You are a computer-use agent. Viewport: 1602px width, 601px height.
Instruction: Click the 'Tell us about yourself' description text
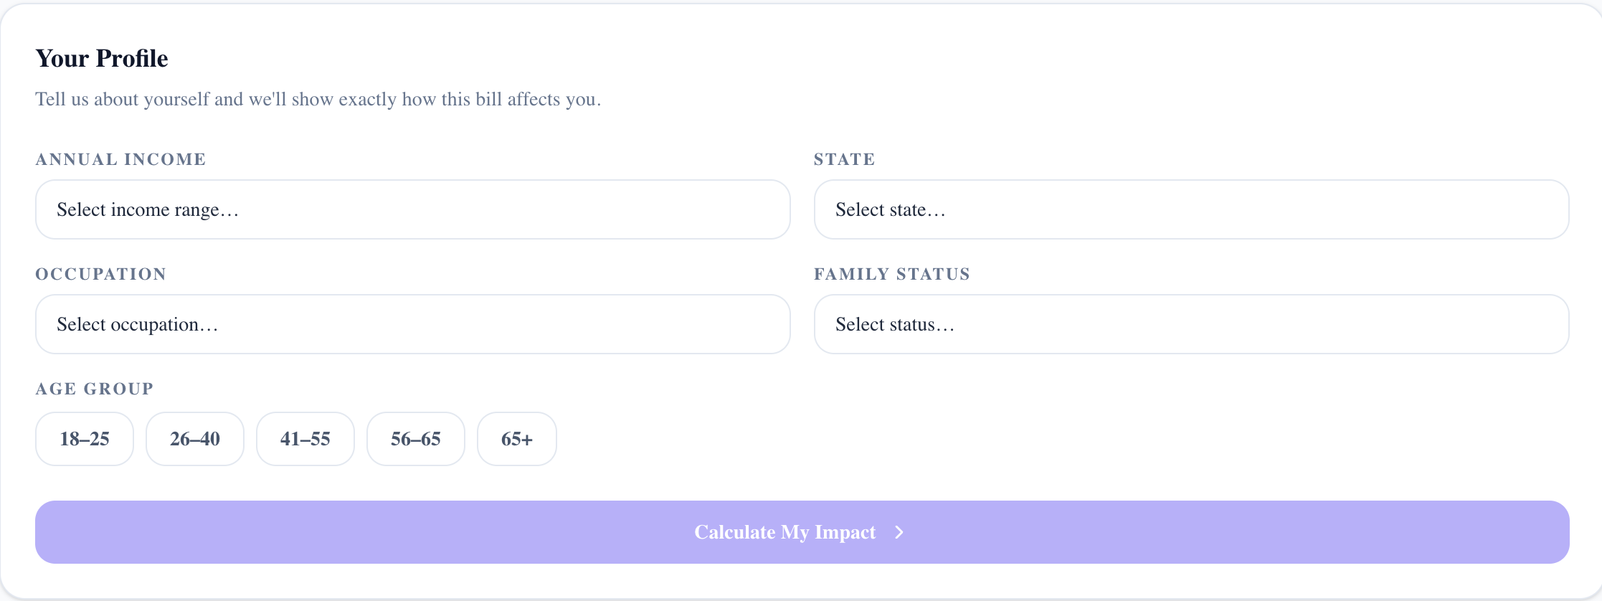coord(318,99)
